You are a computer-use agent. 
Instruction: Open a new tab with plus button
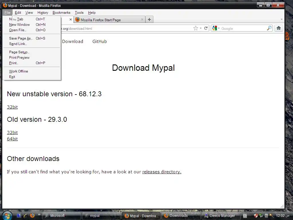coord(149,19)
